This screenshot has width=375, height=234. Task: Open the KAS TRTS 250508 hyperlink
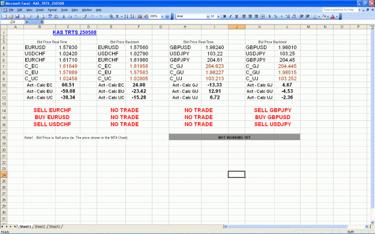(74, 32)
